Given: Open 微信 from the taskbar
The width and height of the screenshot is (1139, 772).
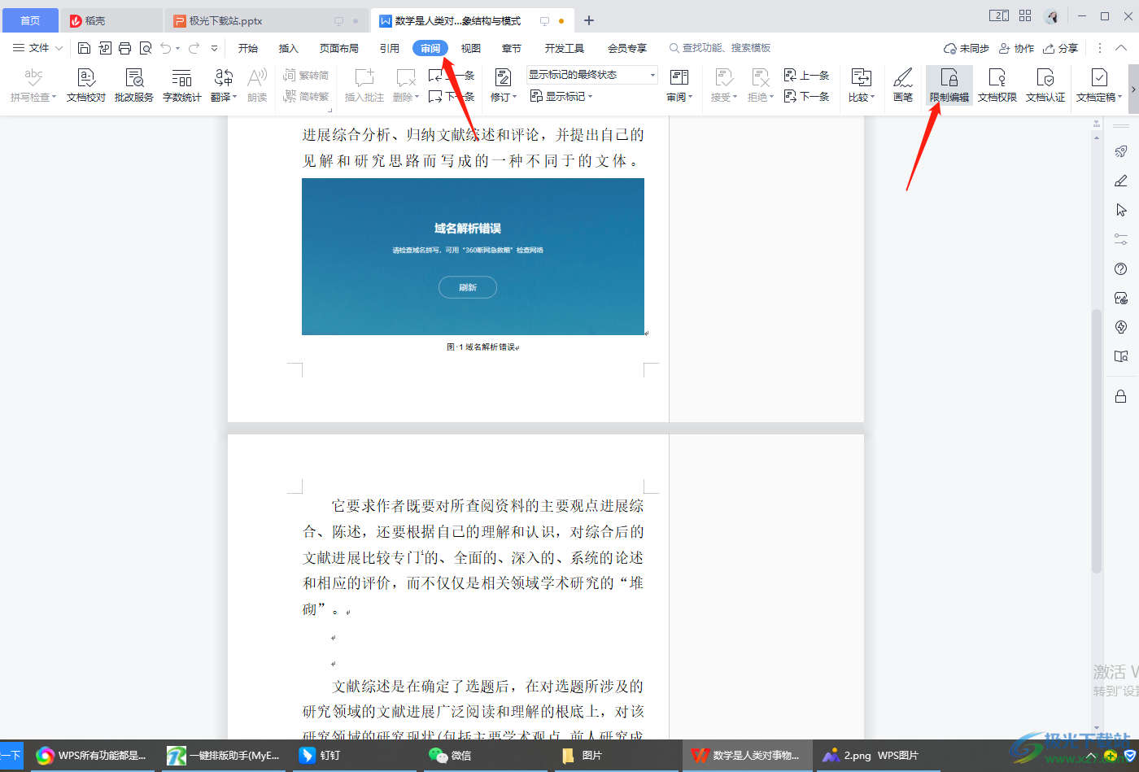Looking at the screenshot, I should 450,756.
